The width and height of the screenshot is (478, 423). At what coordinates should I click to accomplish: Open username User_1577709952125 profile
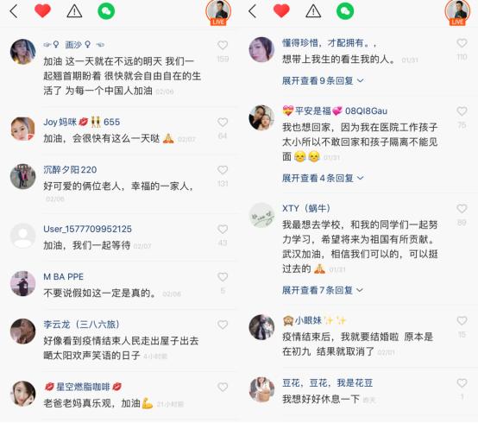[x=87, y=229]
